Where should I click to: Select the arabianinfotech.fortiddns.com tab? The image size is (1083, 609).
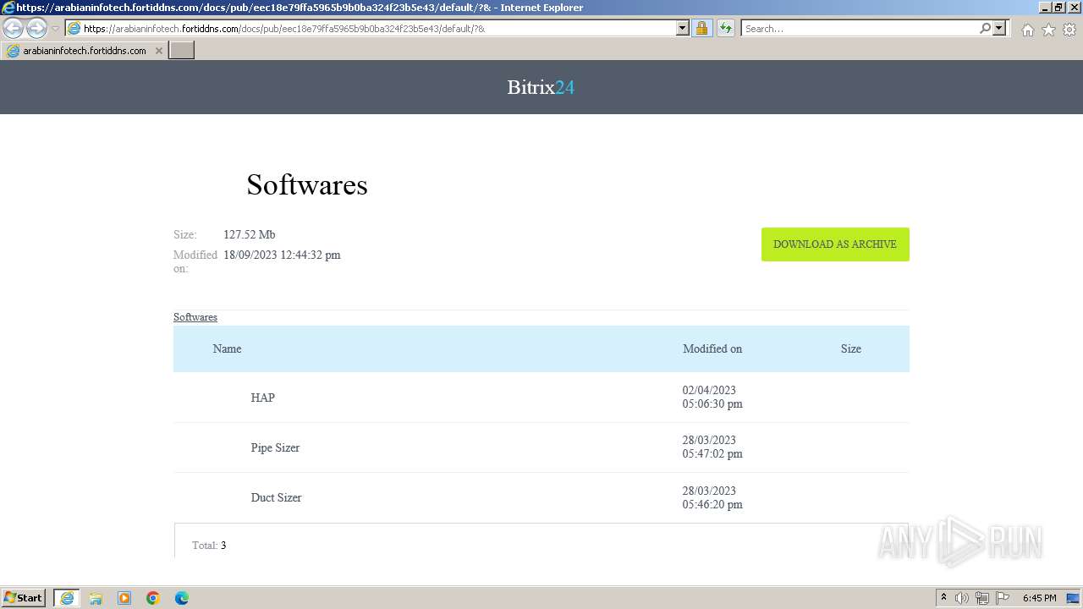[85, 51]
